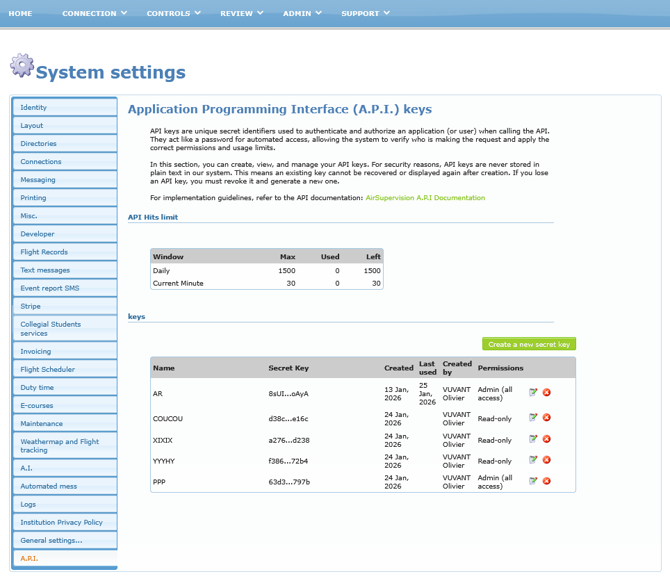Viewport: 670px width, 581px height.
Task: Edit the COUCOU key entry
Action: pos(533,418)
